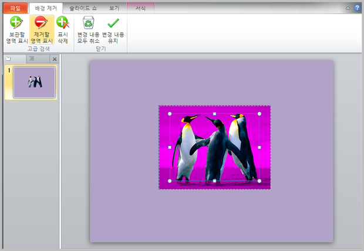Select the 제거할 영역 표시 tool

click(42, 30)
